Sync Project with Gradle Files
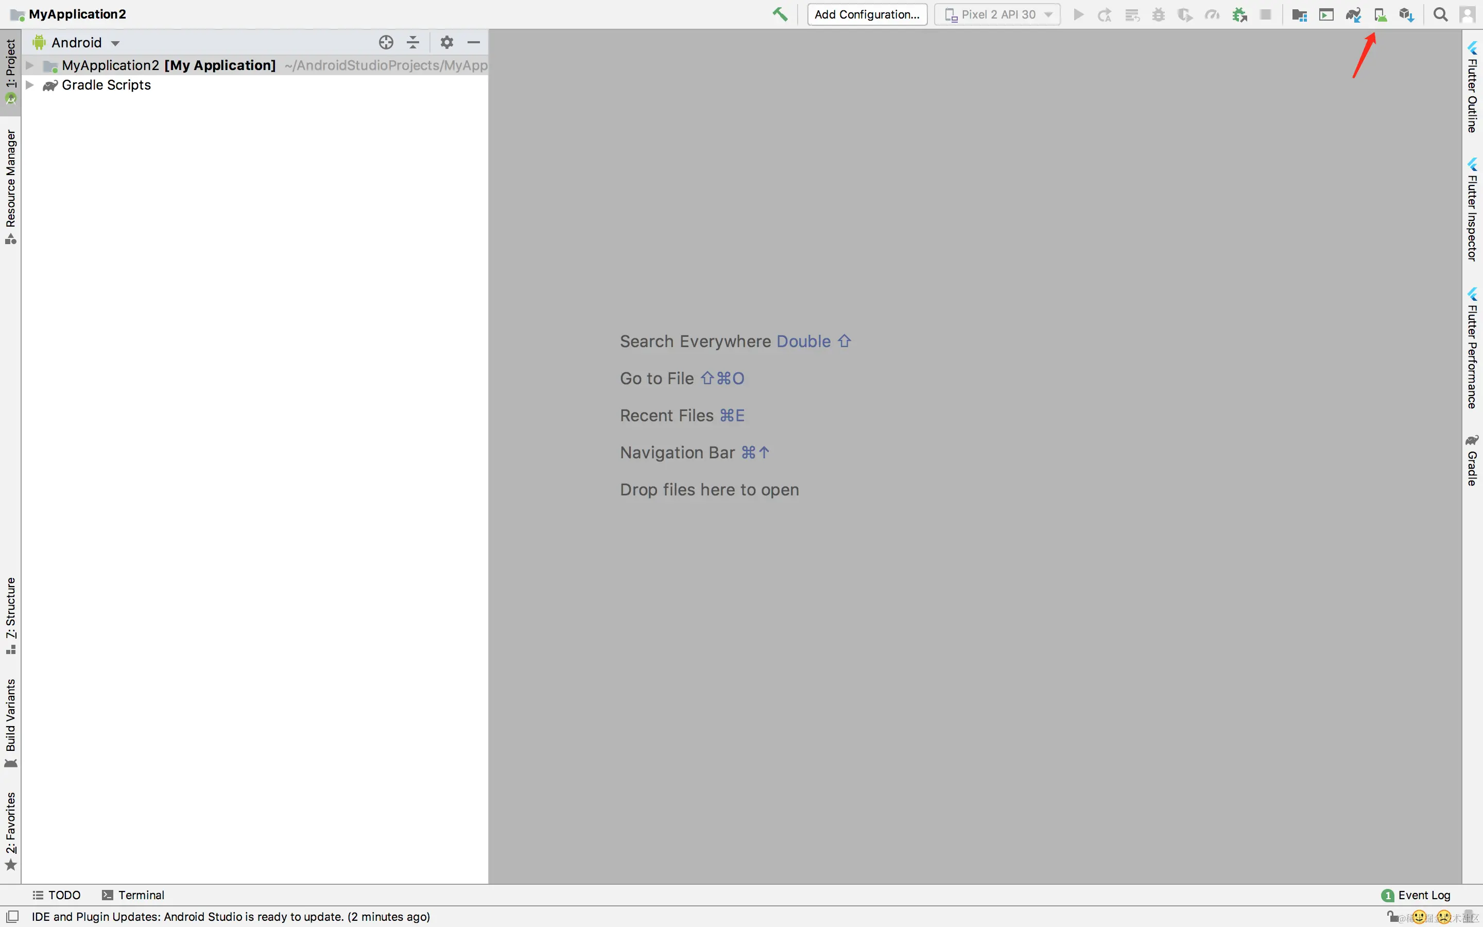 [1353, 15]
